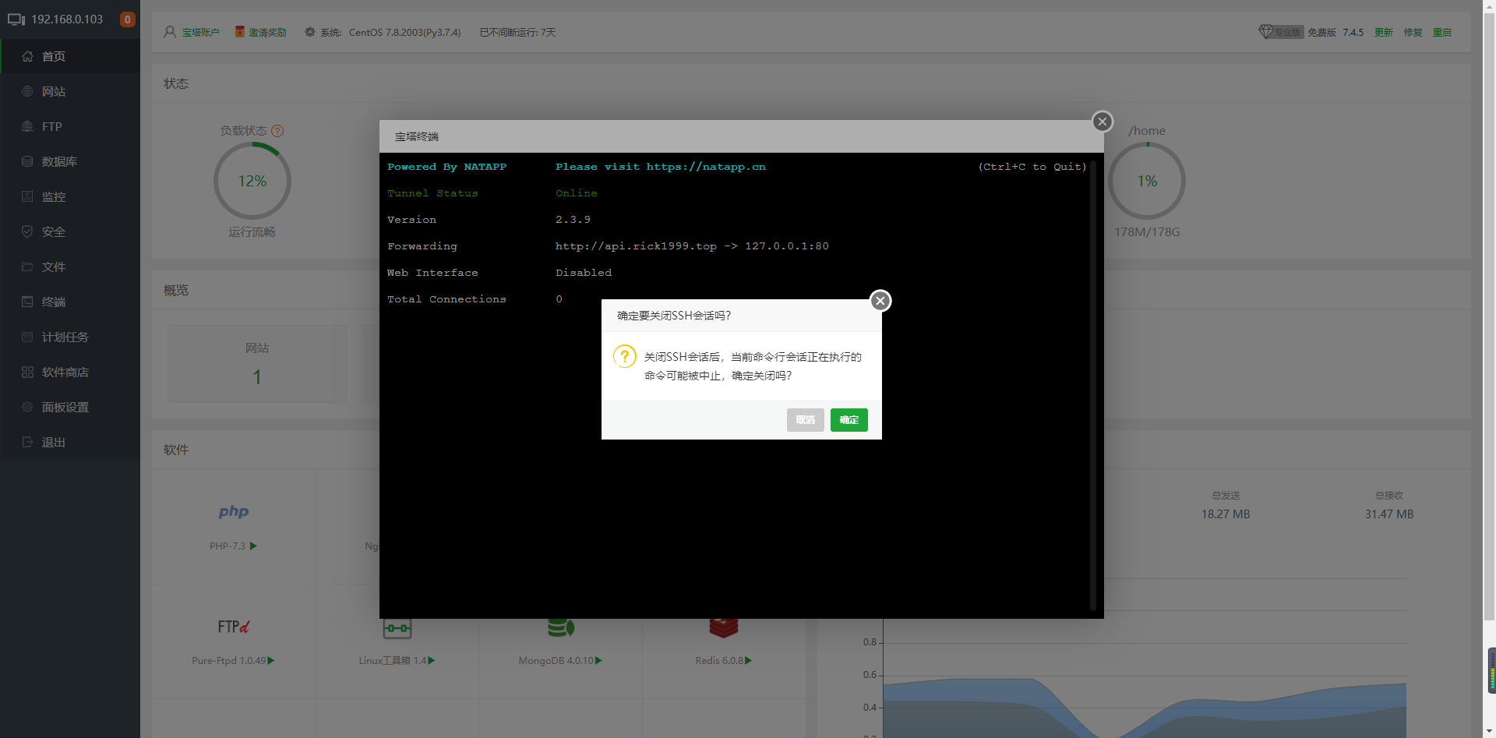Image resolution: width=1496 pixels, height=738 pixels.
Task: Click the FTP sidebar icon
Action: (27, 126)
